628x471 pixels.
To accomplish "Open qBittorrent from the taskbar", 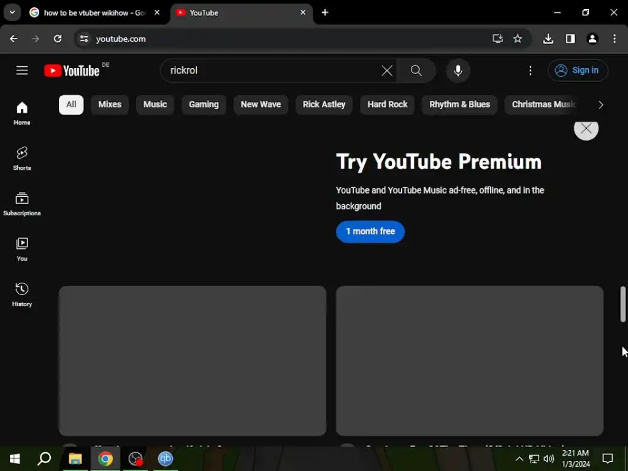I will 165,459.
